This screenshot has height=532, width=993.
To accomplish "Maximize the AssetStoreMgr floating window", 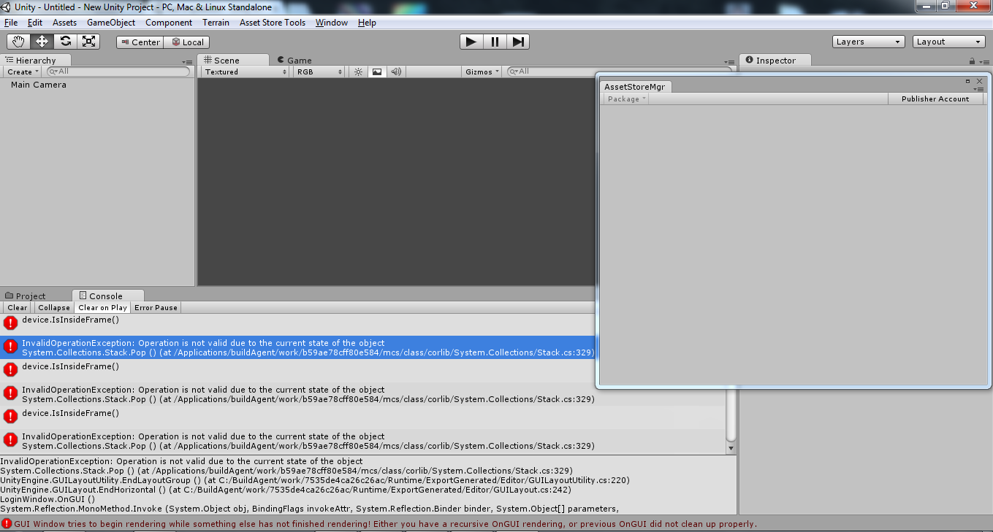I will click(968, 81).
